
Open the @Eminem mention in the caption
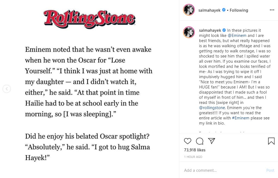[237, 35]
